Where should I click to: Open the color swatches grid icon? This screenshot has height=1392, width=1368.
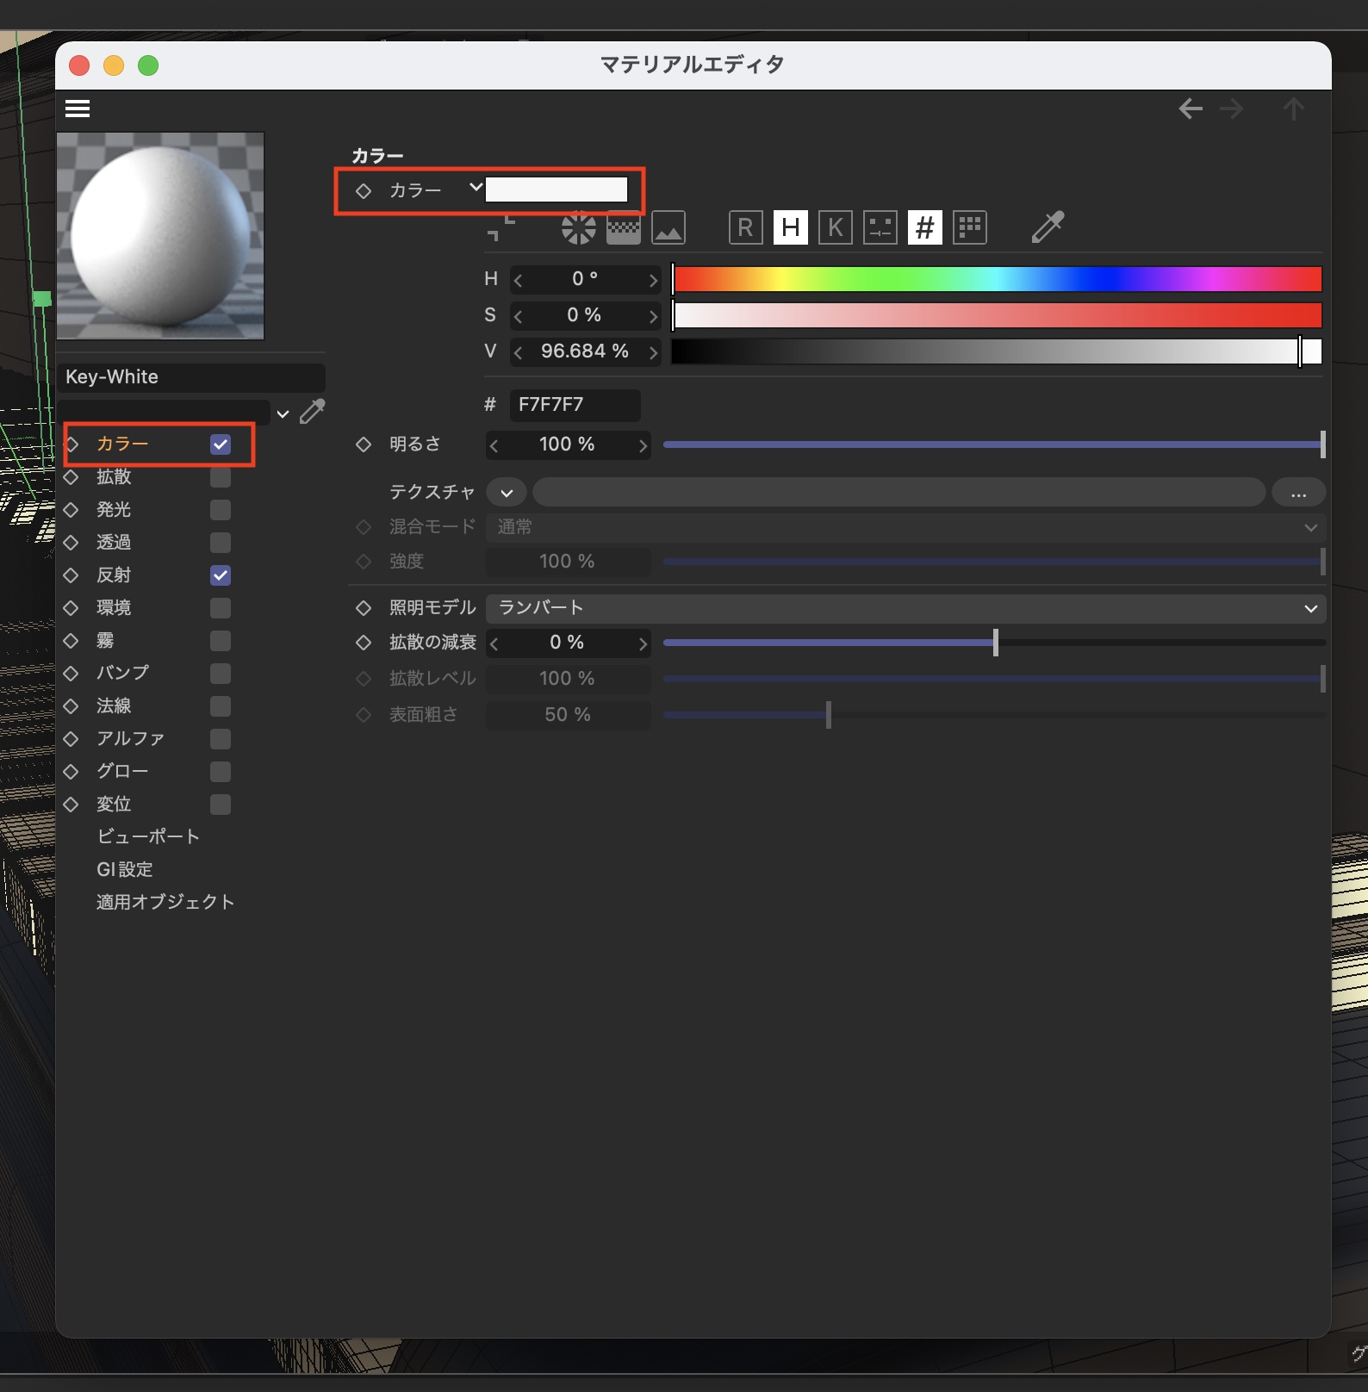(x=969, y=228)
